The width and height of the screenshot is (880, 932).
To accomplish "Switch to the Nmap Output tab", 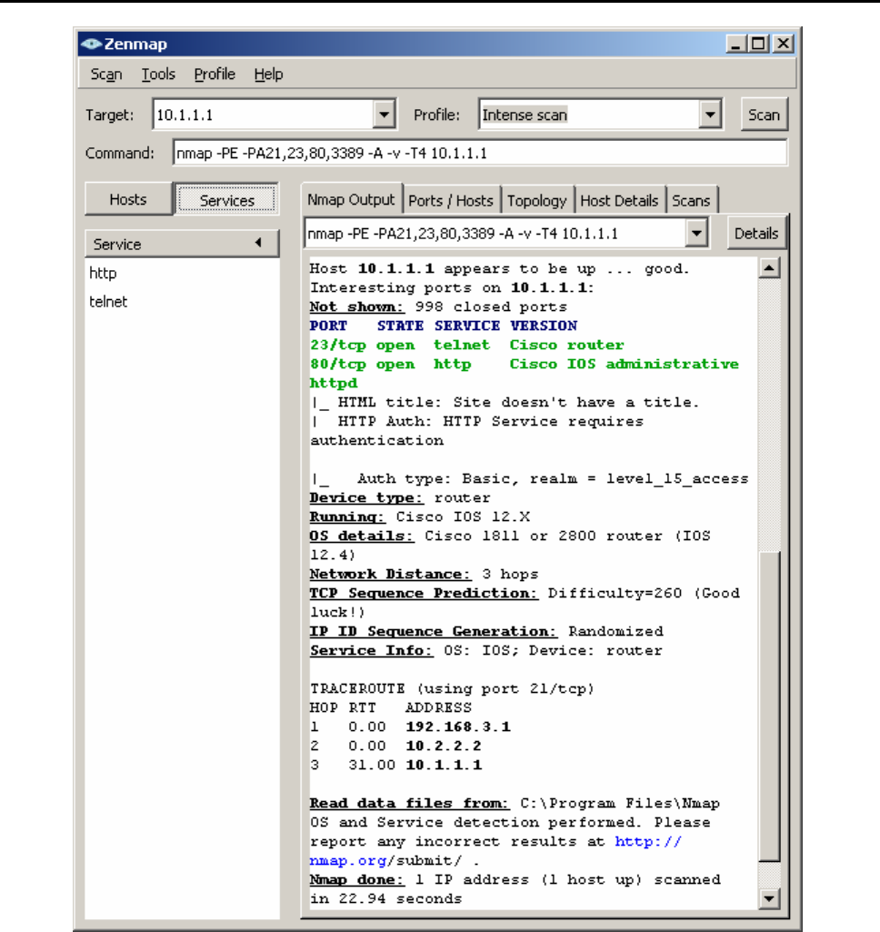I will pyautogui.click(x=351, y=200).
